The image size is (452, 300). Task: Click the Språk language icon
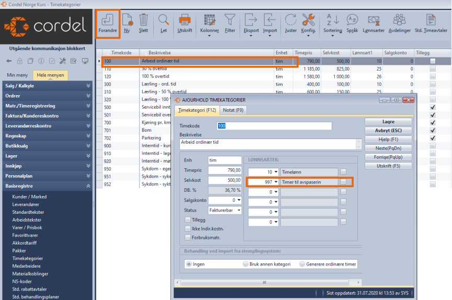[x=352, y=20]
